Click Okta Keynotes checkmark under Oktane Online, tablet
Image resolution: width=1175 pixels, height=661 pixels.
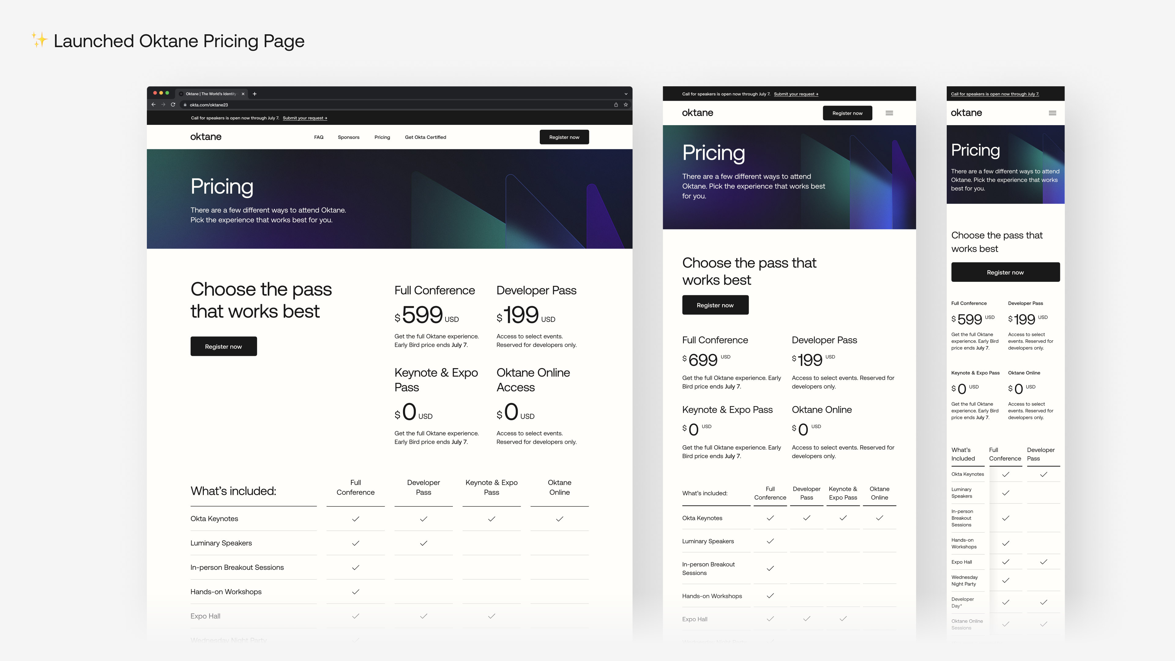tap(879, 518)
